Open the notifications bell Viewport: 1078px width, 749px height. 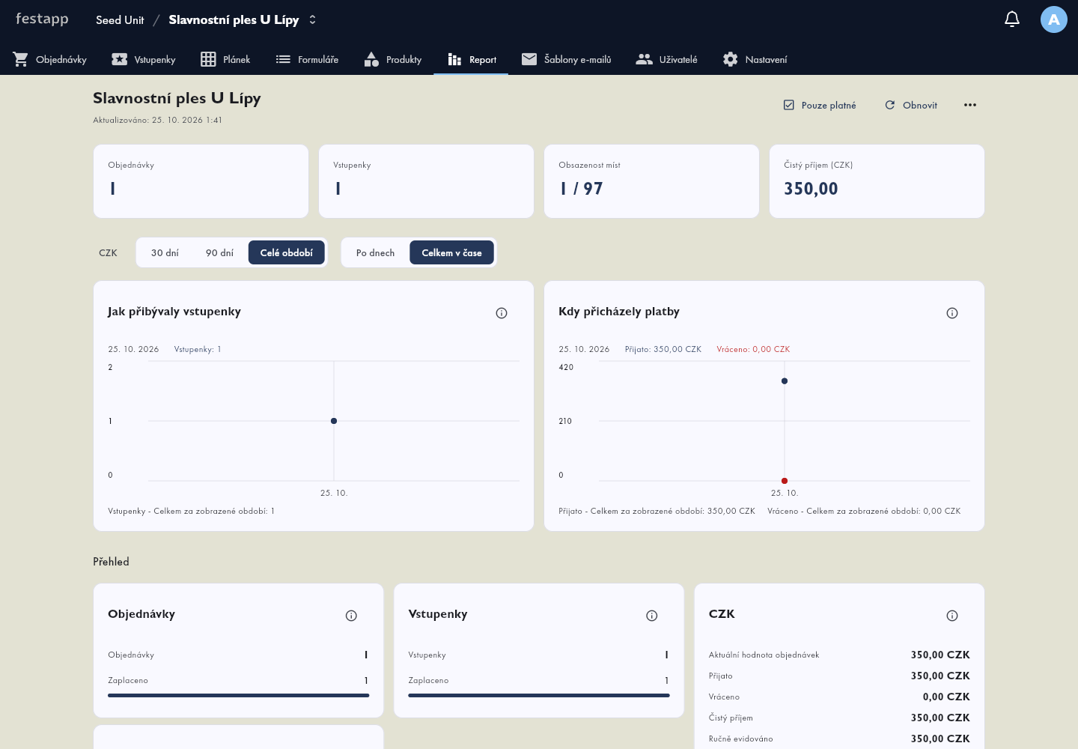(1012, 19)
